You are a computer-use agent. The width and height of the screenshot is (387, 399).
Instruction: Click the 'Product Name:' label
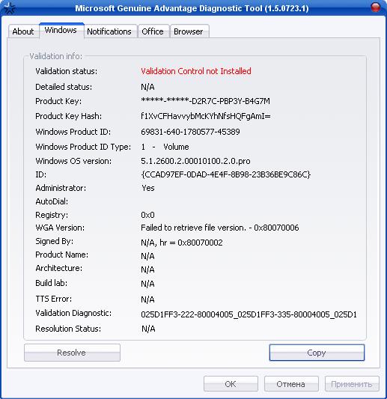pyautogui.click(x=61, y=255)
